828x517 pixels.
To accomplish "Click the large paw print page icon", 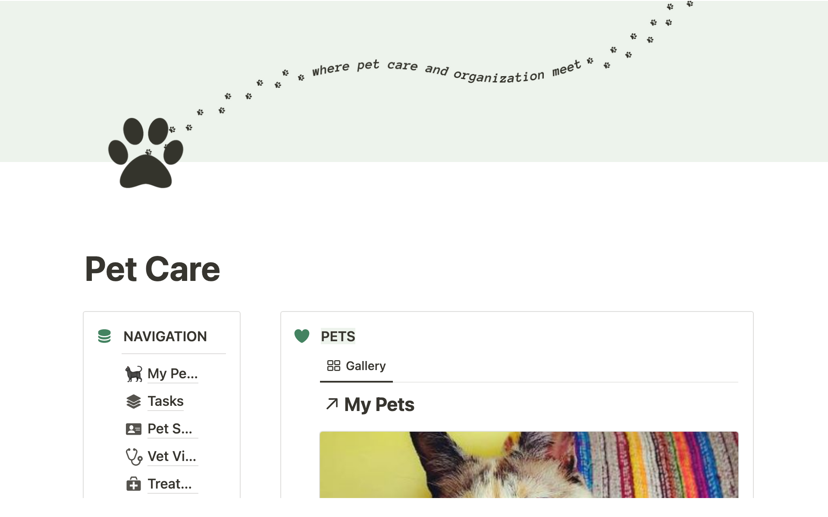I will click(146, 153).
